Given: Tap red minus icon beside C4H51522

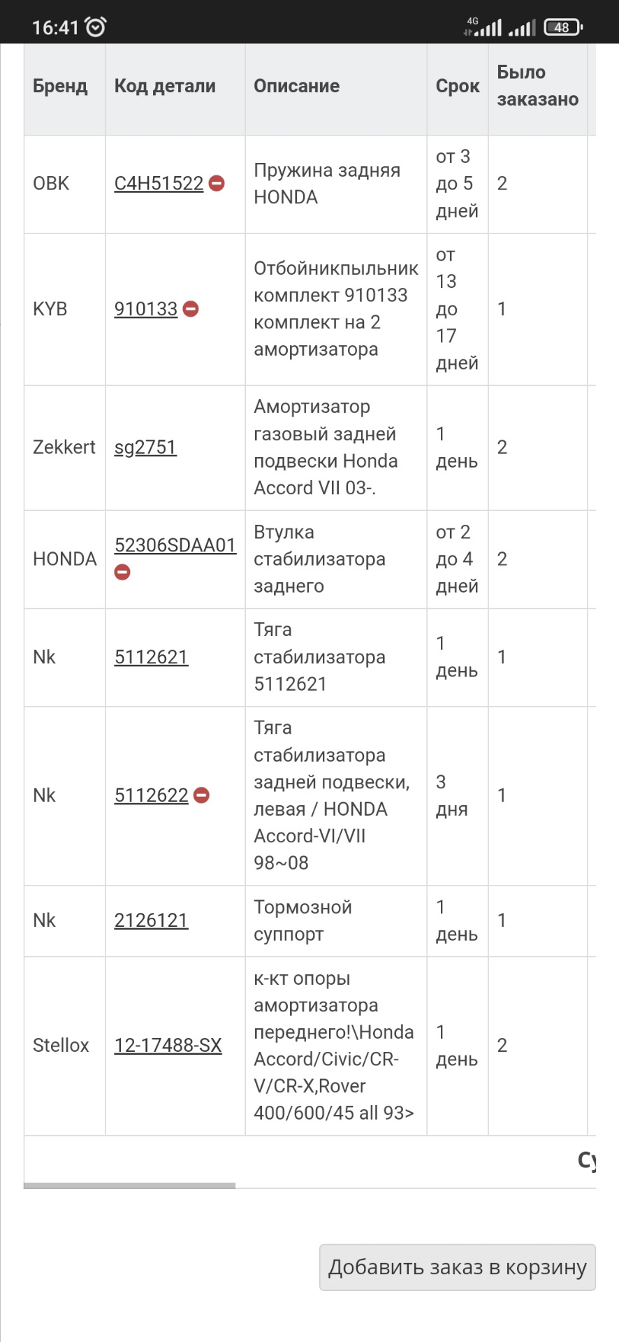Looking at the screenshot, I should coord(217,183).
